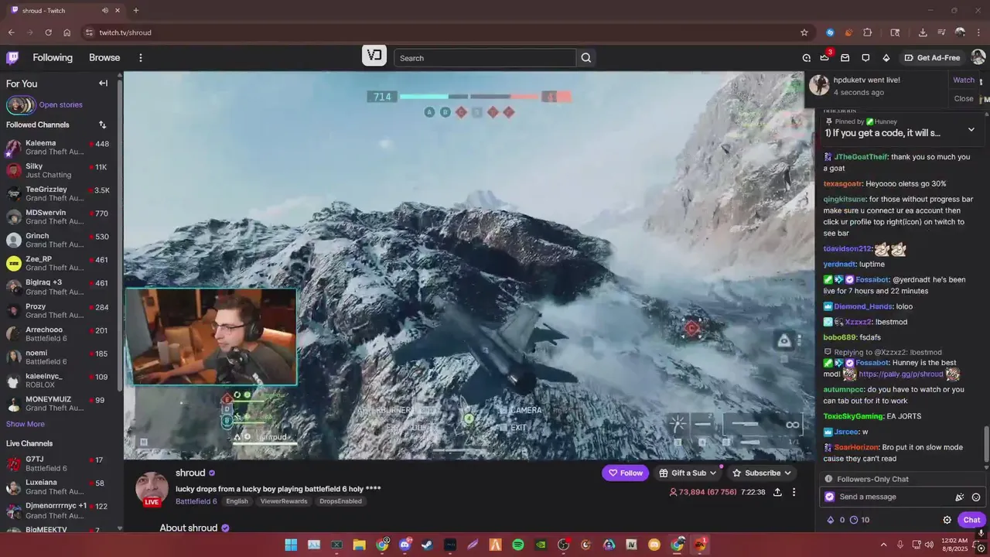Expand the pinned chat message

point(971,129)
